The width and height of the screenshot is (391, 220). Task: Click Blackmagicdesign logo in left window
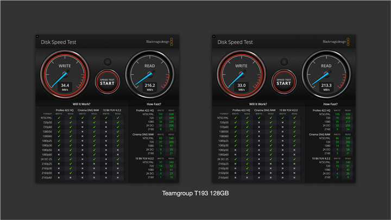tap(160, 42)
